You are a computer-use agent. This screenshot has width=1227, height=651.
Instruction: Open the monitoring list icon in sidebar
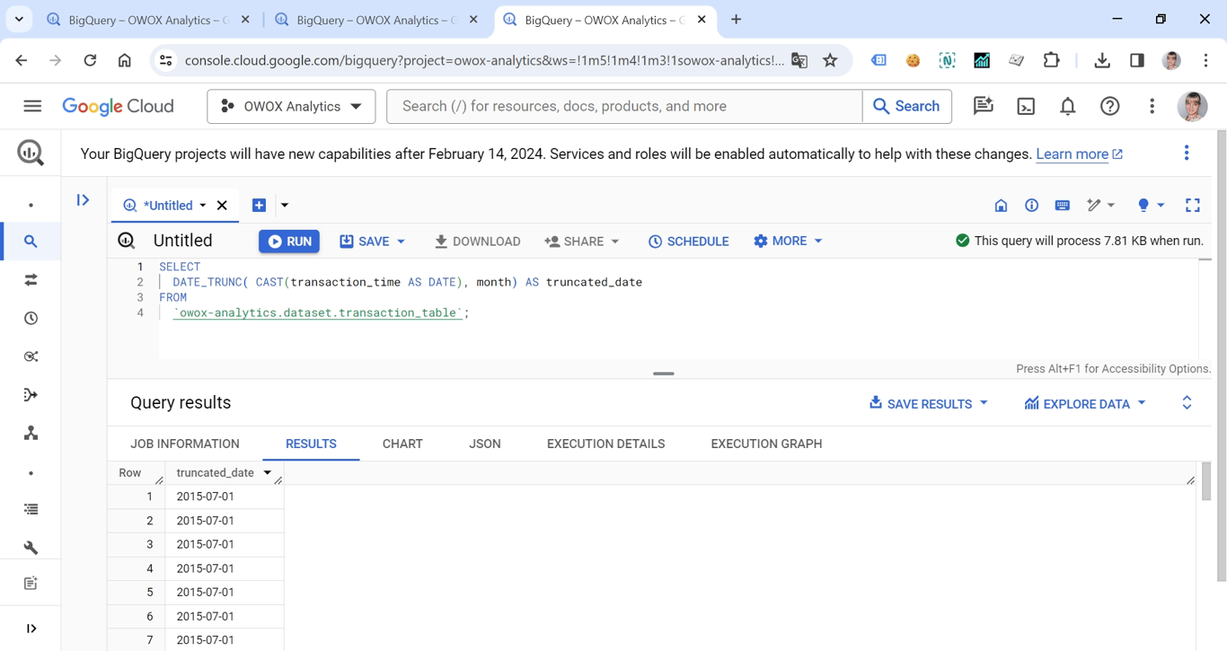pos(31,509)
